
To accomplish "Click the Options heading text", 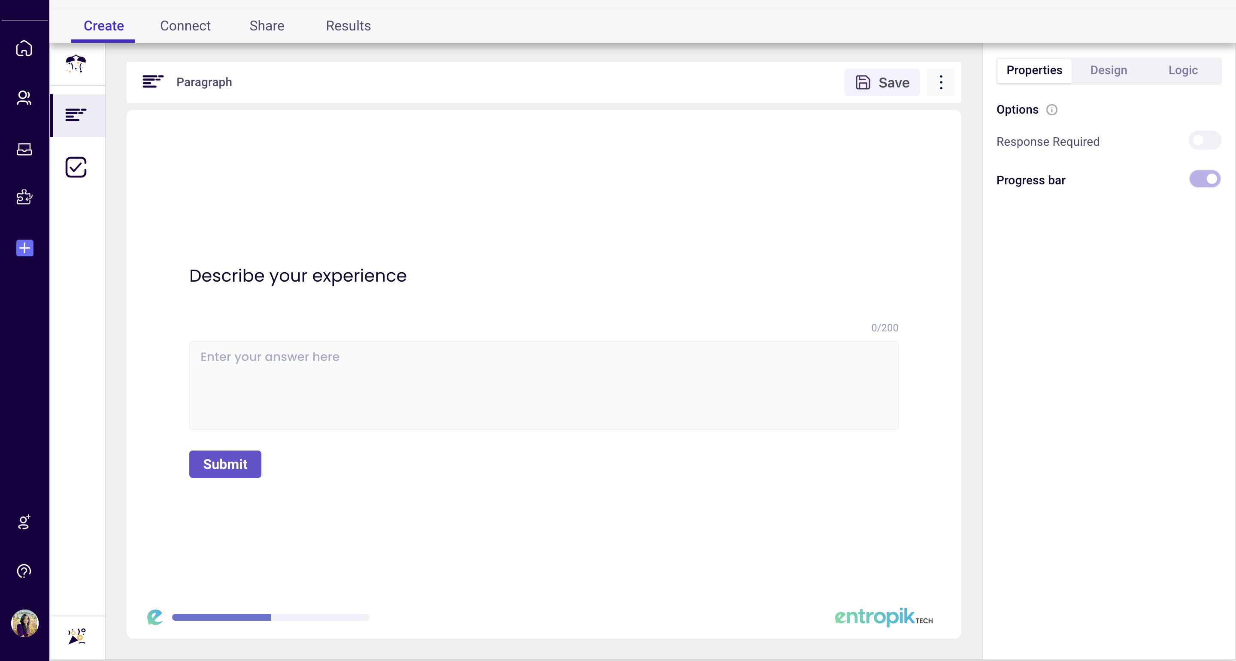I will (x=1017, y=110).
